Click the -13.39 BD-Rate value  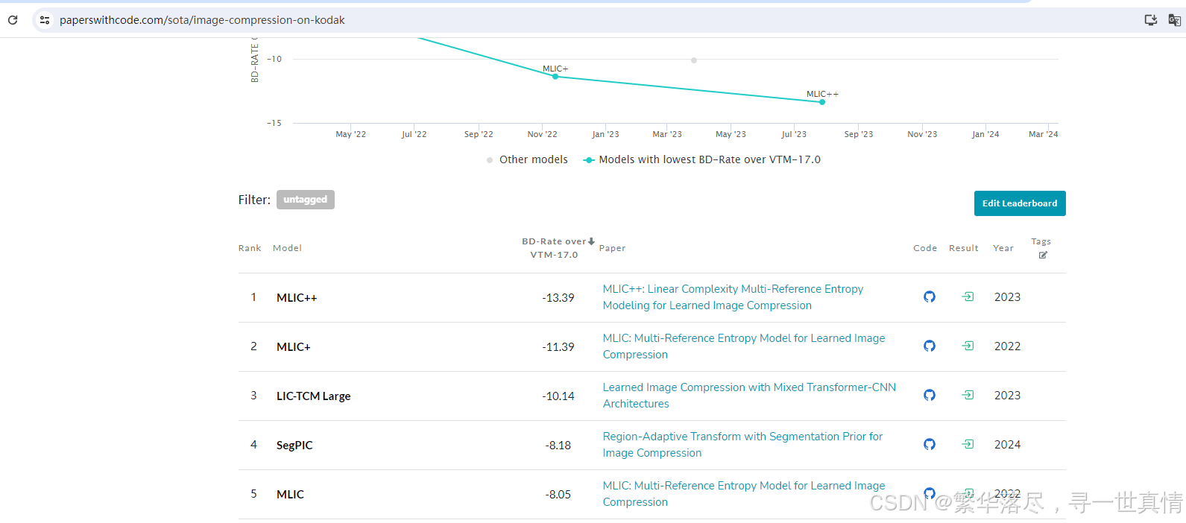tap(558, 297)
